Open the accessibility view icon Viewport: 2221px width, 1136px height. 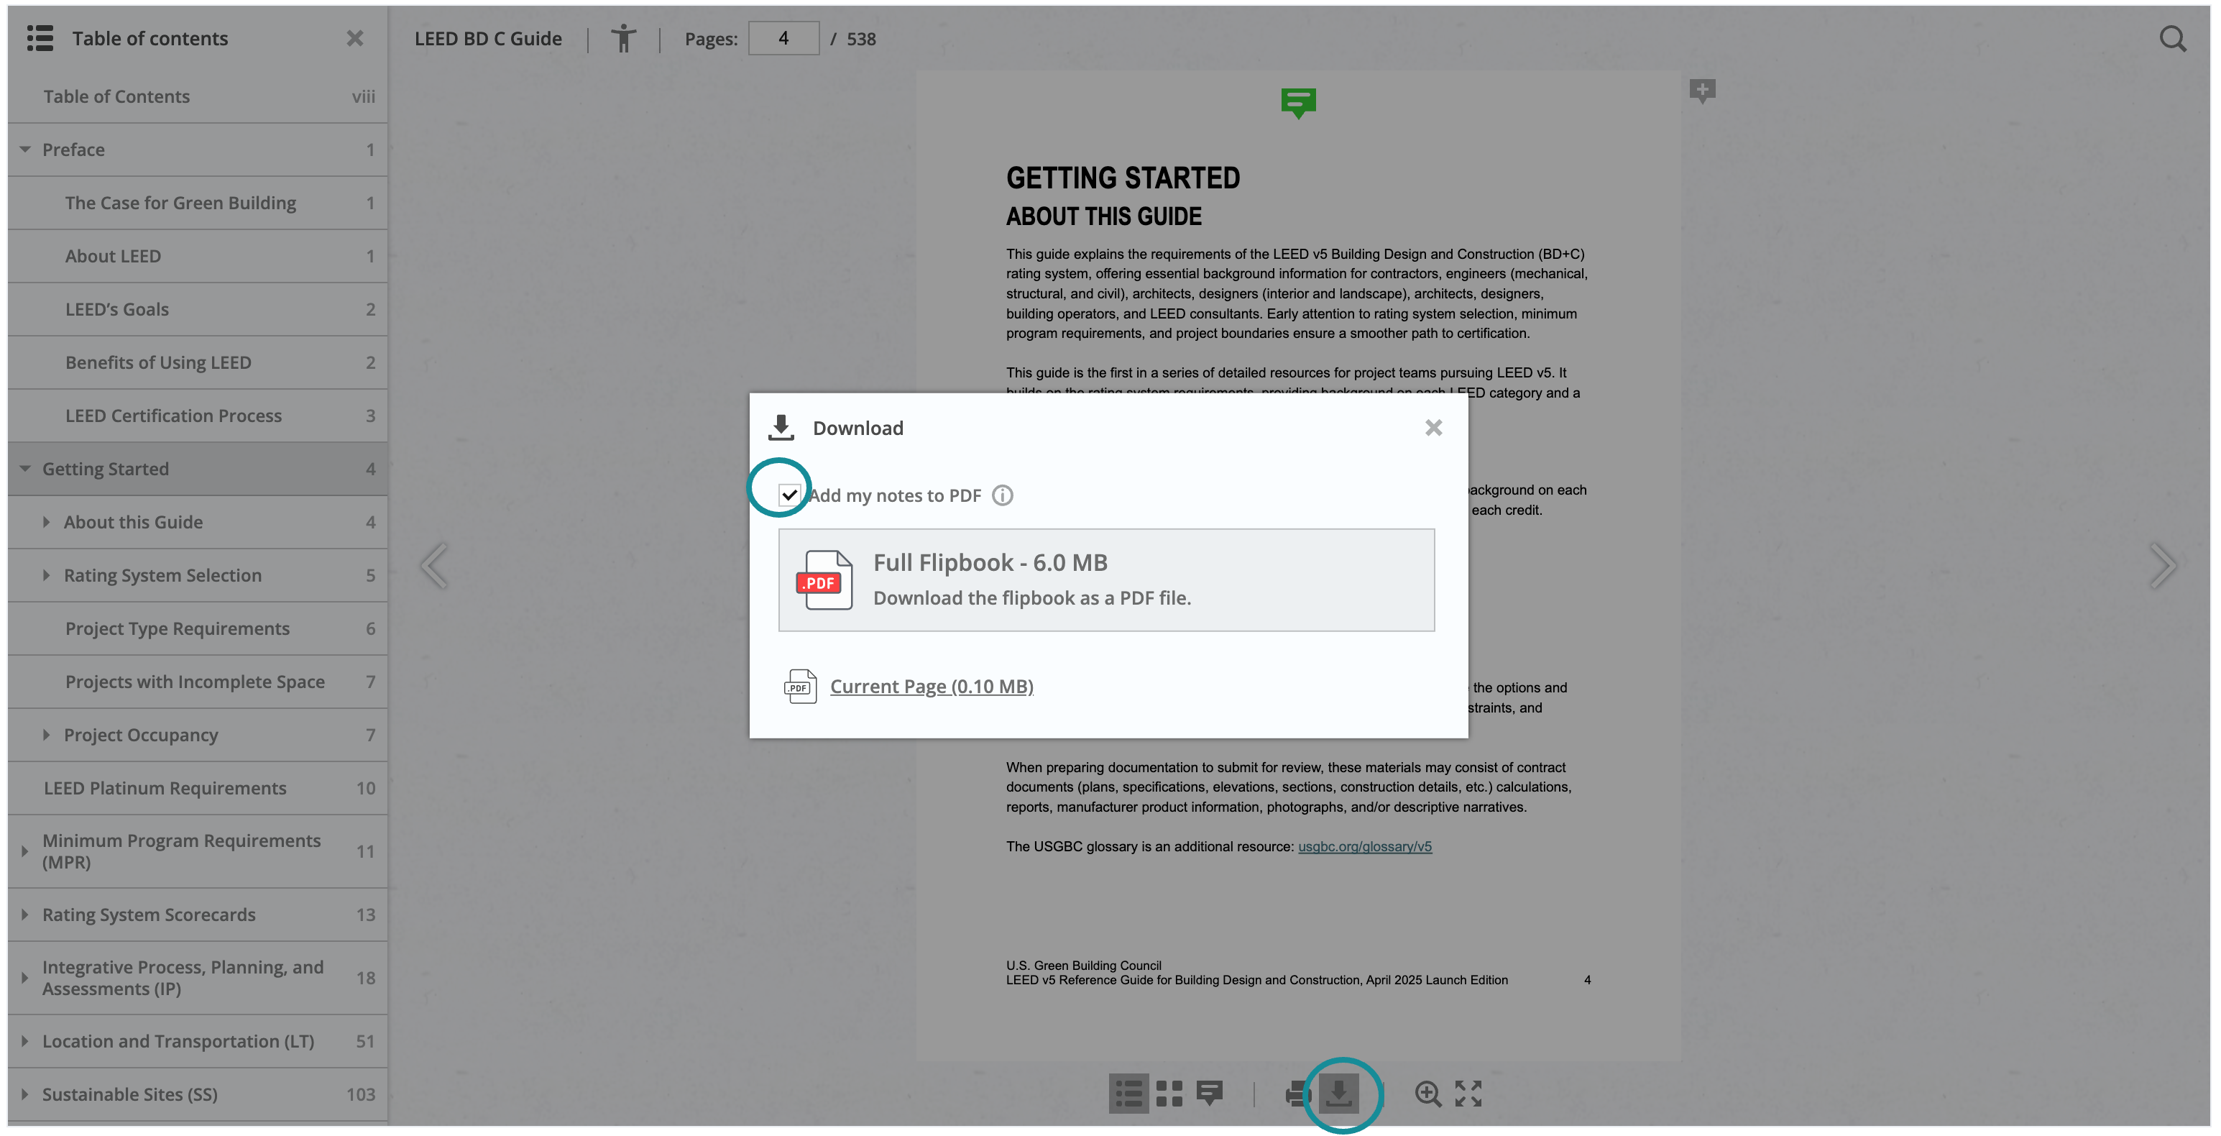(x=622, y=38)
